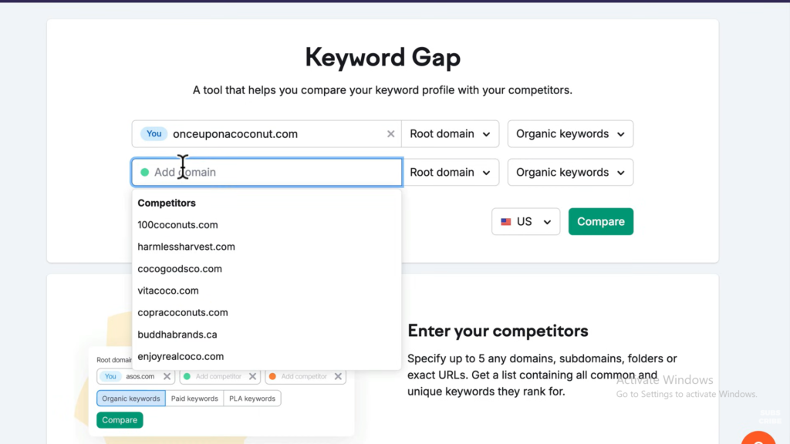Select buddhabrands.ca competitor entry

point(177,335)
